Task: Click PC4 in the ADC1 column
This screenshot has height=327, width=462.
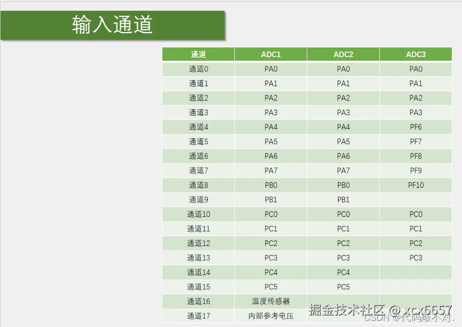Action: 271,272
